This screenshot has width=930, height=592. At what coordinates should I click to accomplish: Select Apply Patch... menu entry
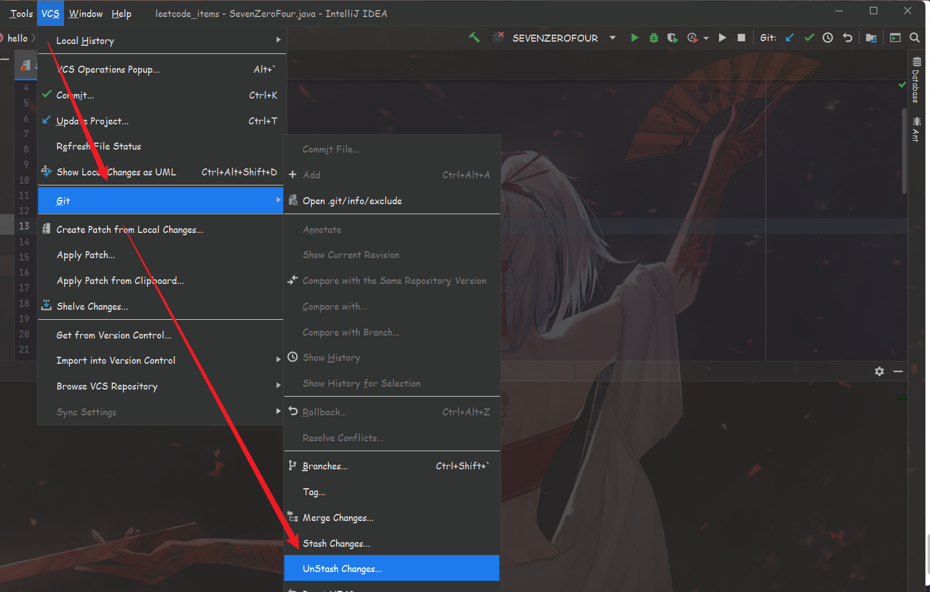tap(160, 255)
